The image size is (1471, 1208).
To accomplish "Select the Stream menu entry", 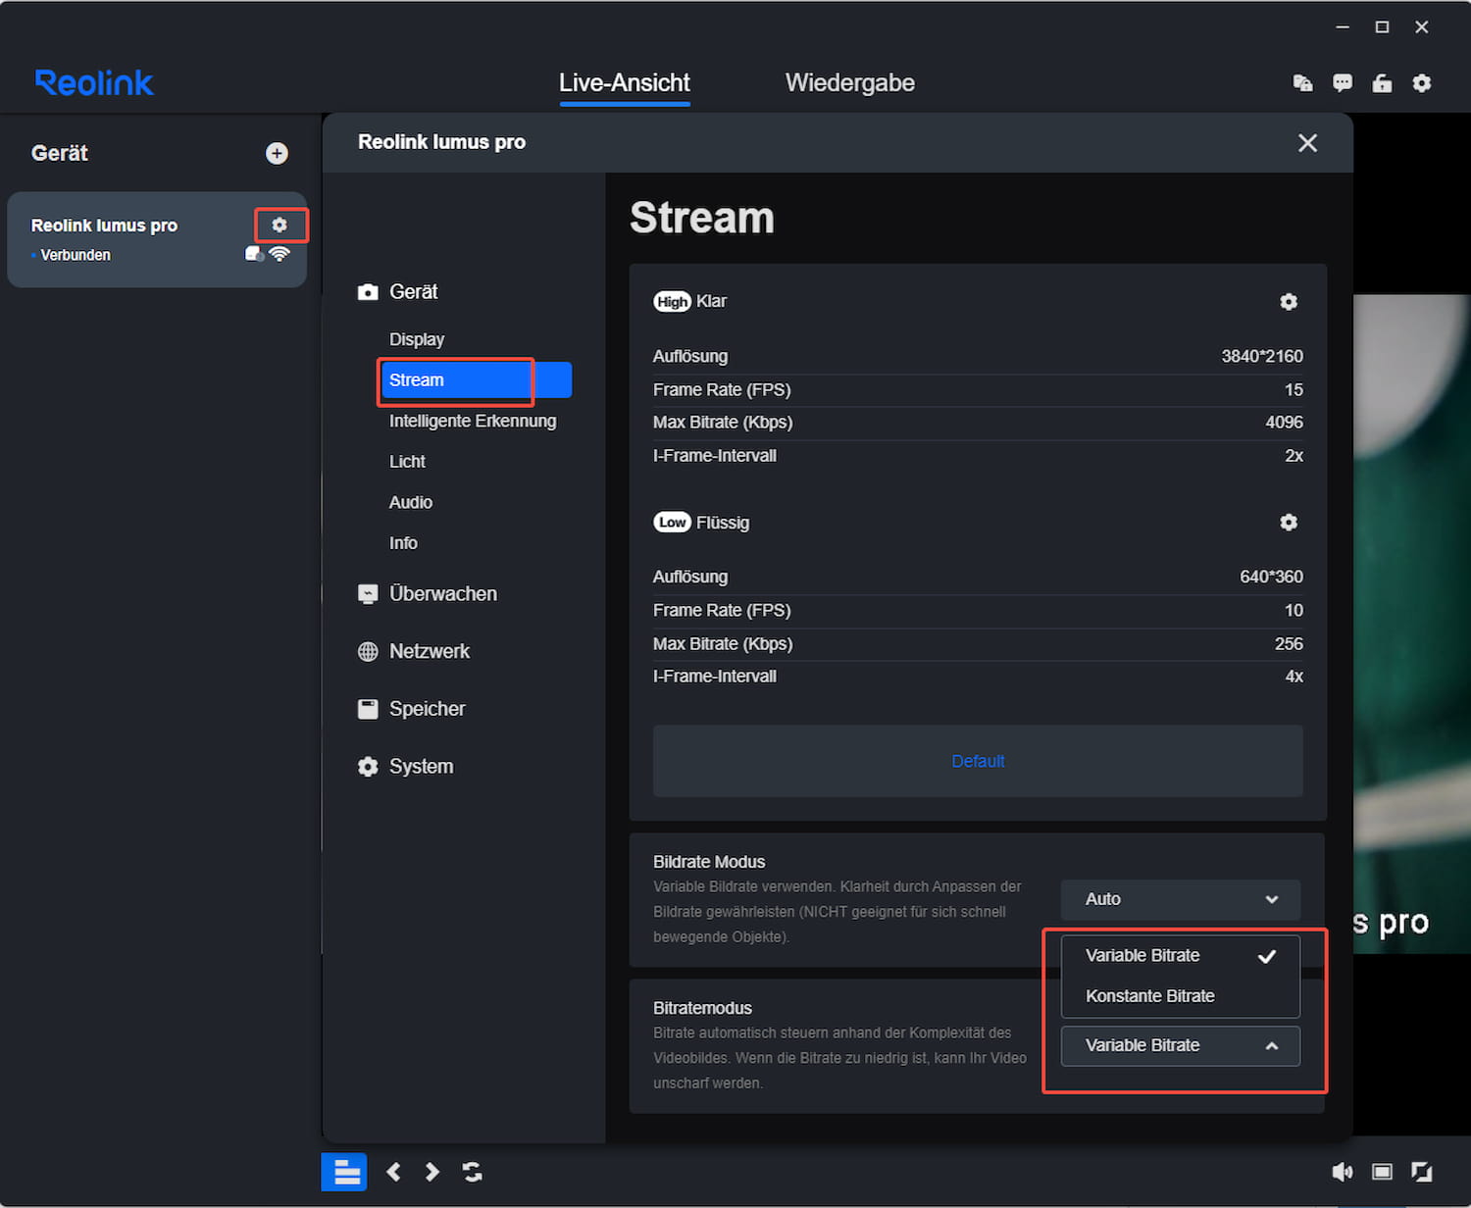I will [x=476, y=380].
